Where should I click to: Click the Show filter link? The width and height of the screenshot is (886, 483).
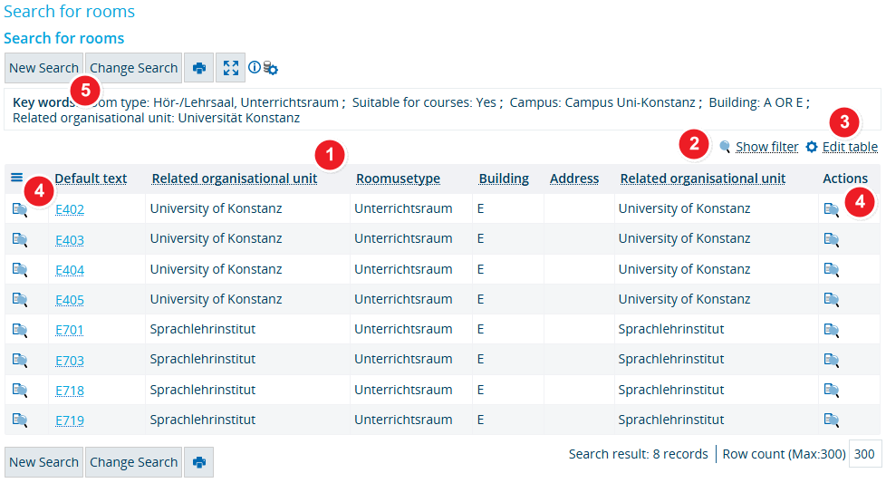coord(766,147)
